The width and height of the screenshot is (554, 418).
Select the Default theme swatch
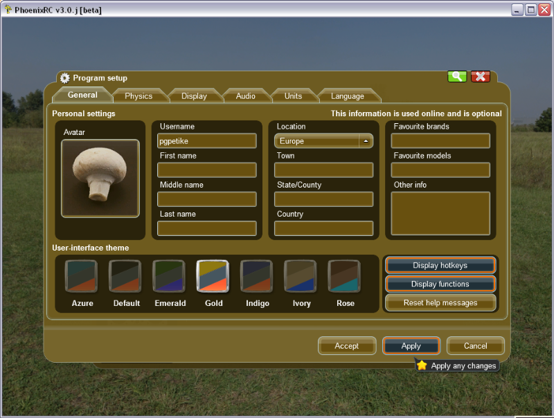pos(125,277)
